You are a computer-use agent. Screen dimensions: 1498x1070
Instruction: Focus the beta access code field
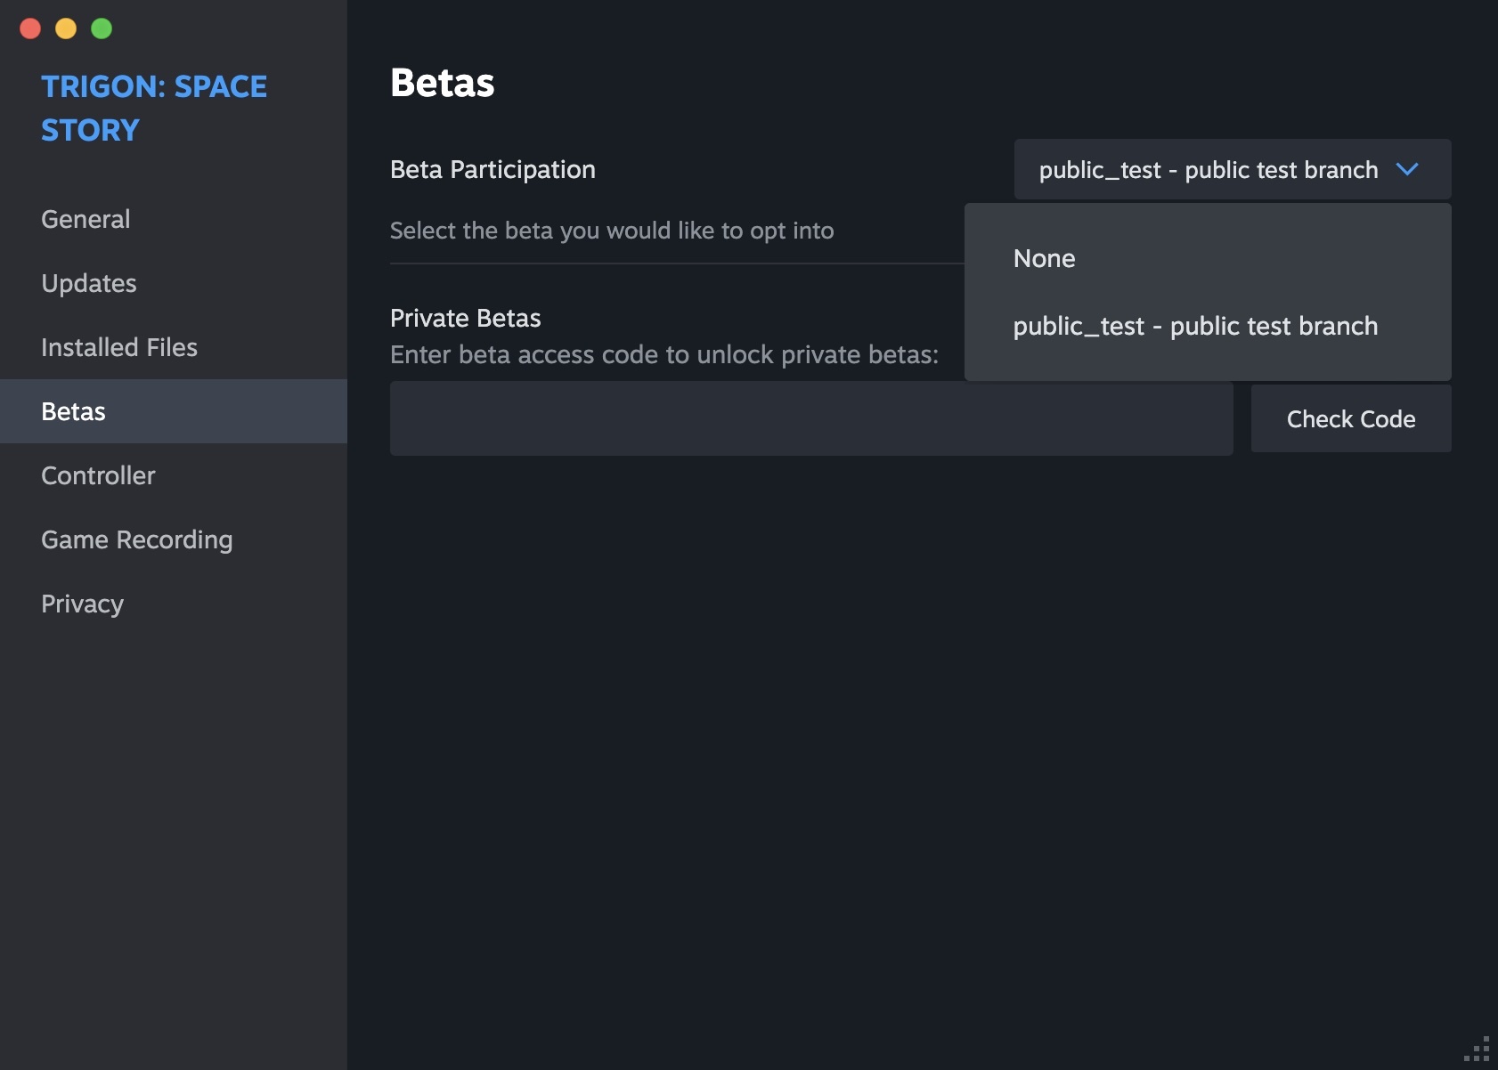(810, 418)
